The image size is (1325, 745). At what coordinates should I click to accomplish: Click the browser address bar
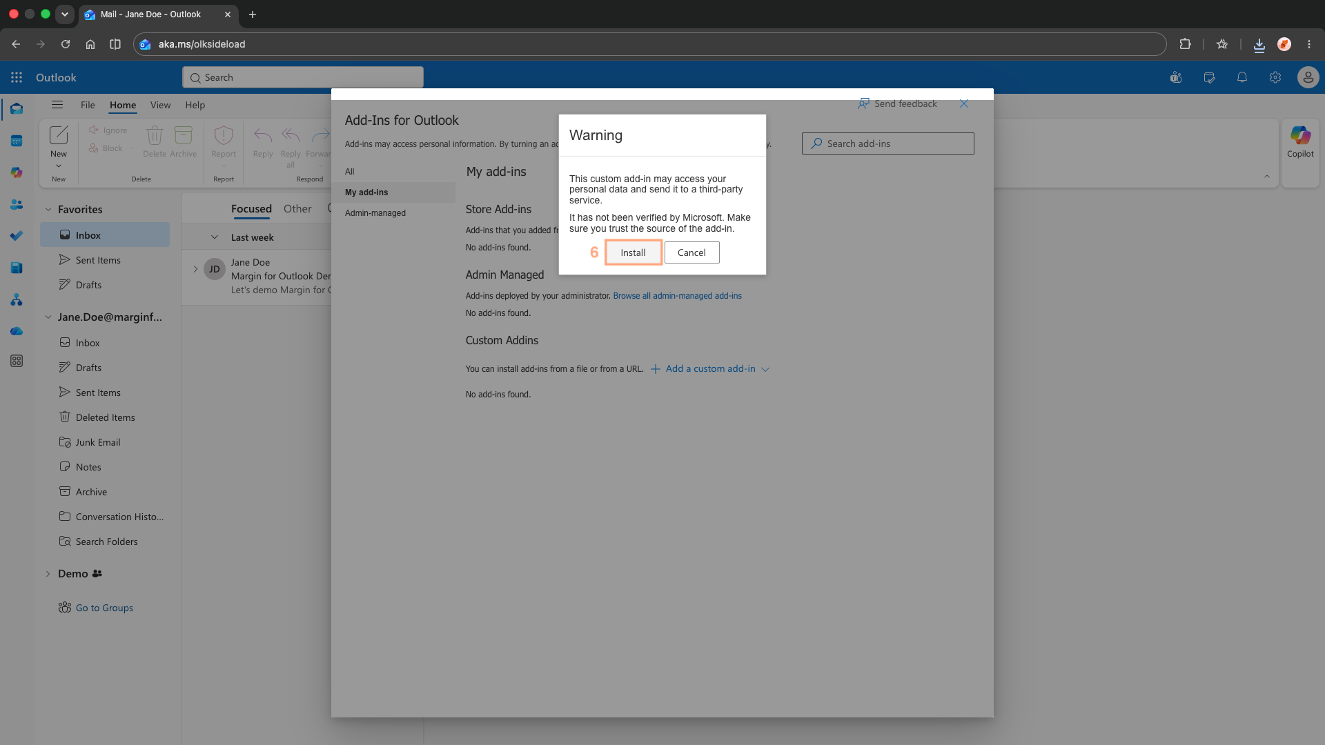pos(649,44)
